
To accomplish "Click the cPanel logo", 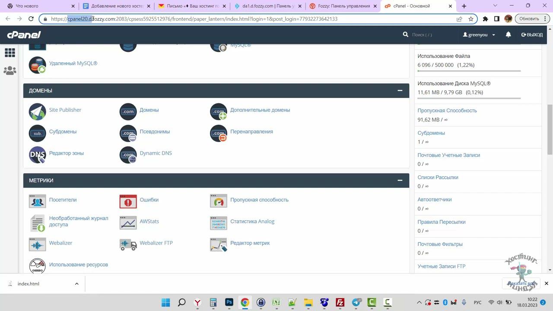I will click(x=24, y=35).
